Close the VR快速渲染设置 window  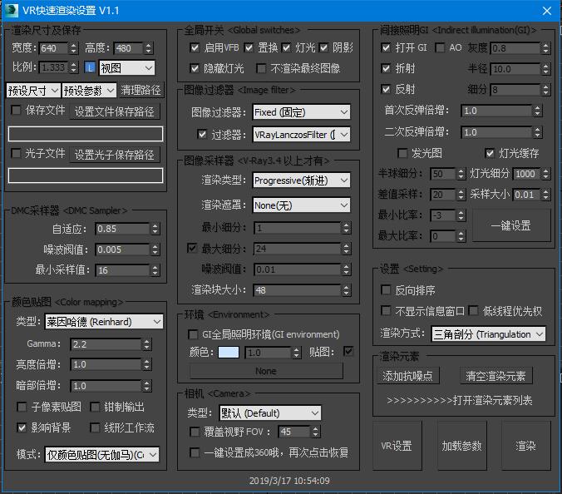[546, 11]
